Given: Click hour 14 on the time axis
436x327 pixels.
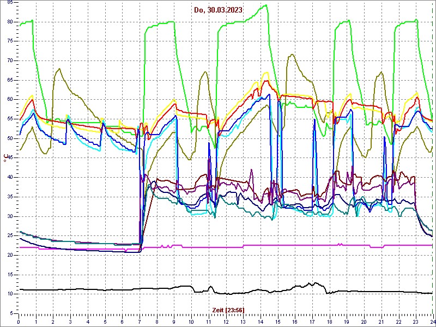Looking at the screenshot, I should pos(261,320).
